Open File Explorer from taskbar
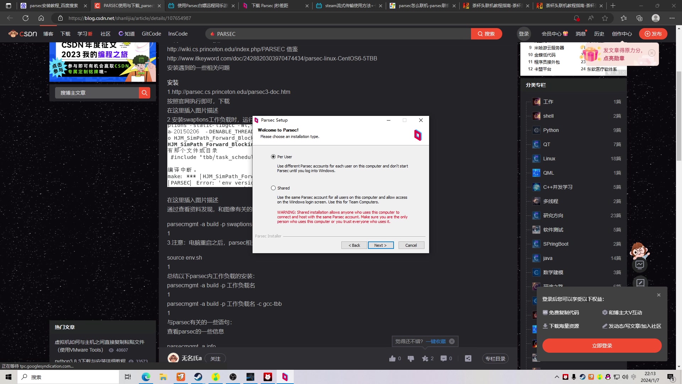Viewport: 682px width, 384px height. tap(163, 377)
